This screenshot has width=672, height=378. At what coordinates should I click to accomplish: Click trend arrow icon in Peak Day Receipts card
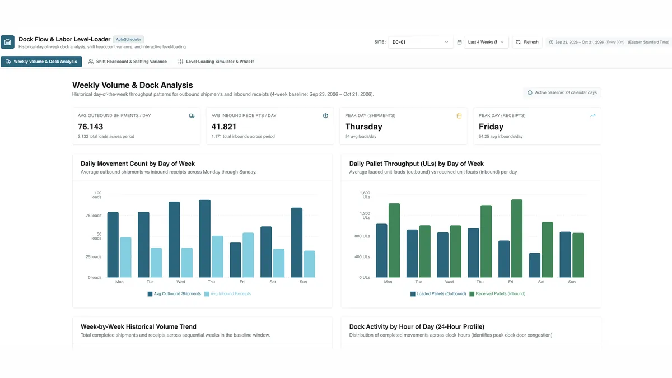click(x=593, y=116)
